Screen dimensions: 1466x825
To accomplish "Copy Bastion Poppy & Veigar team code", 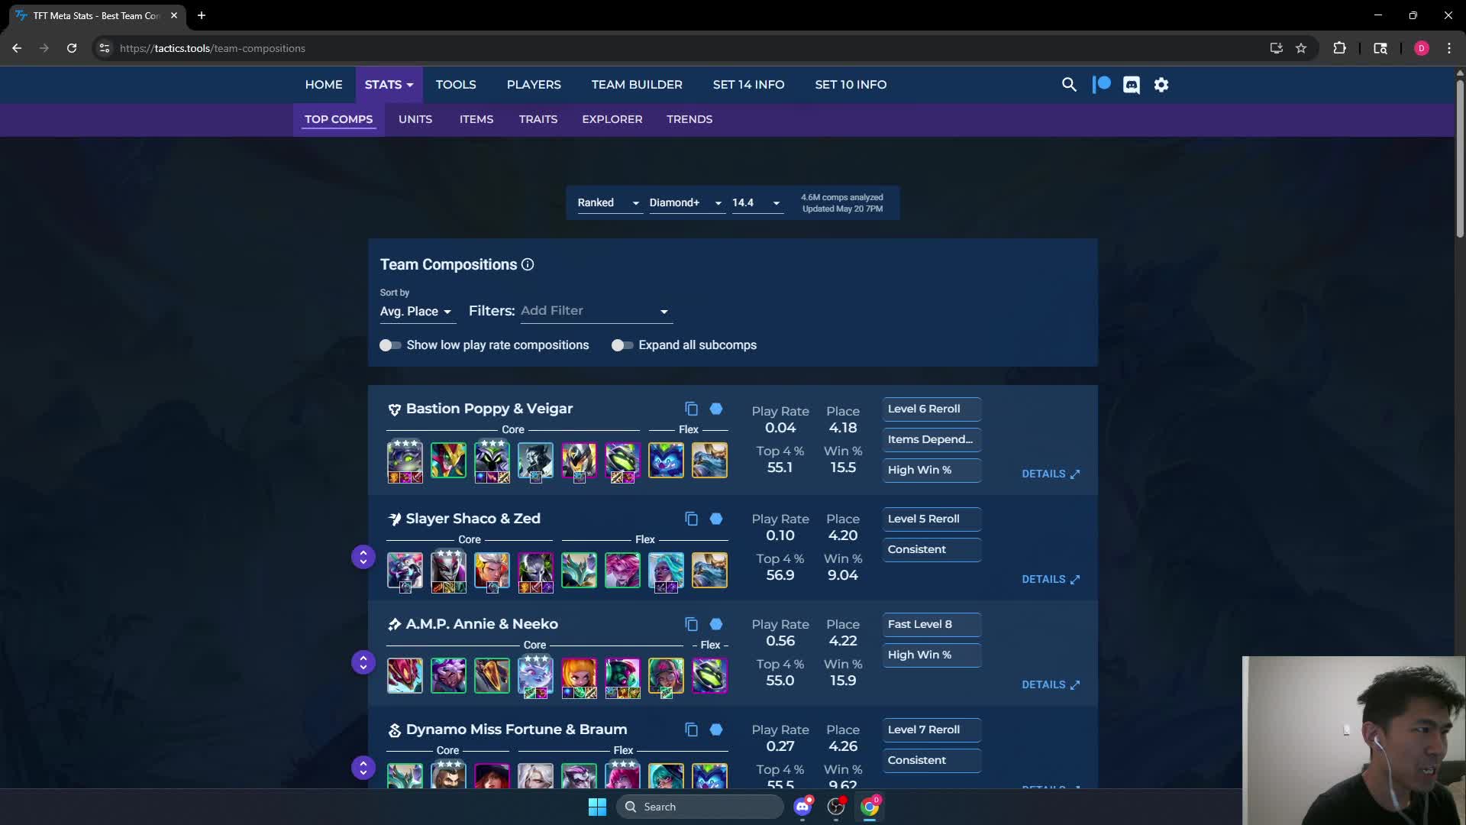I will pyautogui.click(x=691, y=409).
